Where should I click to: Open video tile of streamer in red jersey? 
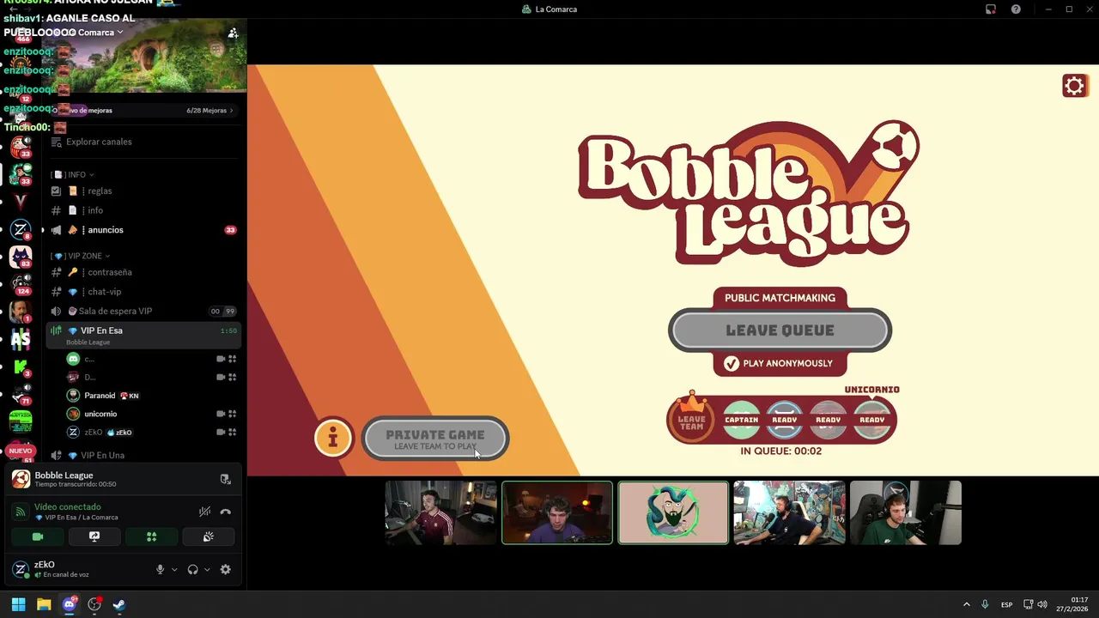(x=440, y=512)
